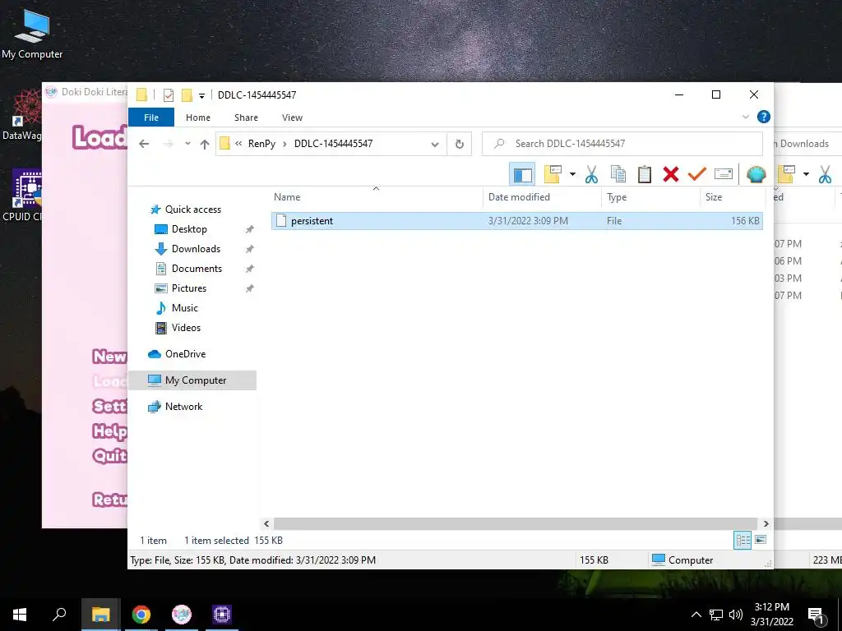Open the recent locations dropdown arrow
The height and width of the screenshot is (631, 842).
click(187, 144)
